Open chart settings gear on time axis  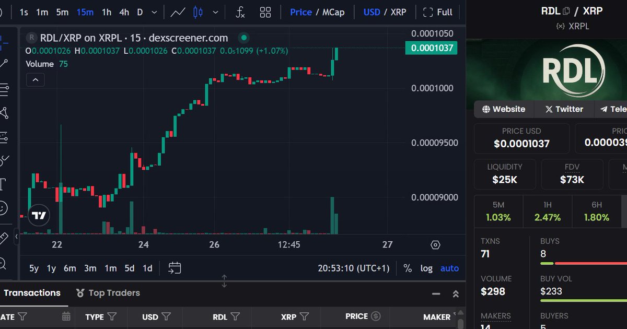pos(436,245)
